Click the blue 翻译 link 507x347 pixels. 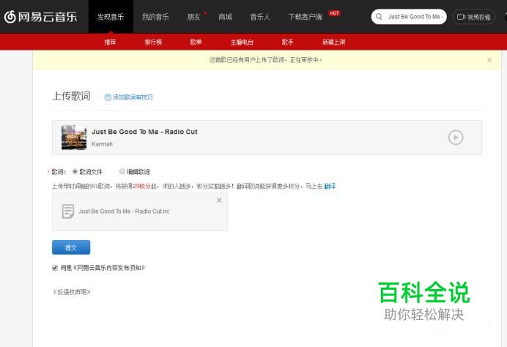click(330, 186)
